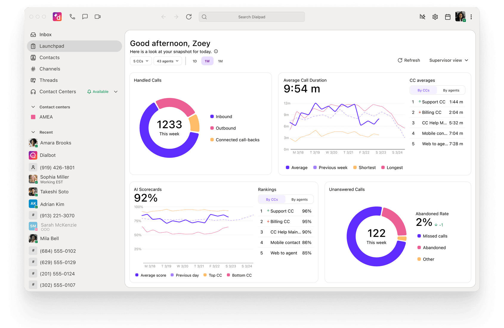Click Search Dialpad field
The height and width of the screenshot is (328, 504).
[252, 17]
